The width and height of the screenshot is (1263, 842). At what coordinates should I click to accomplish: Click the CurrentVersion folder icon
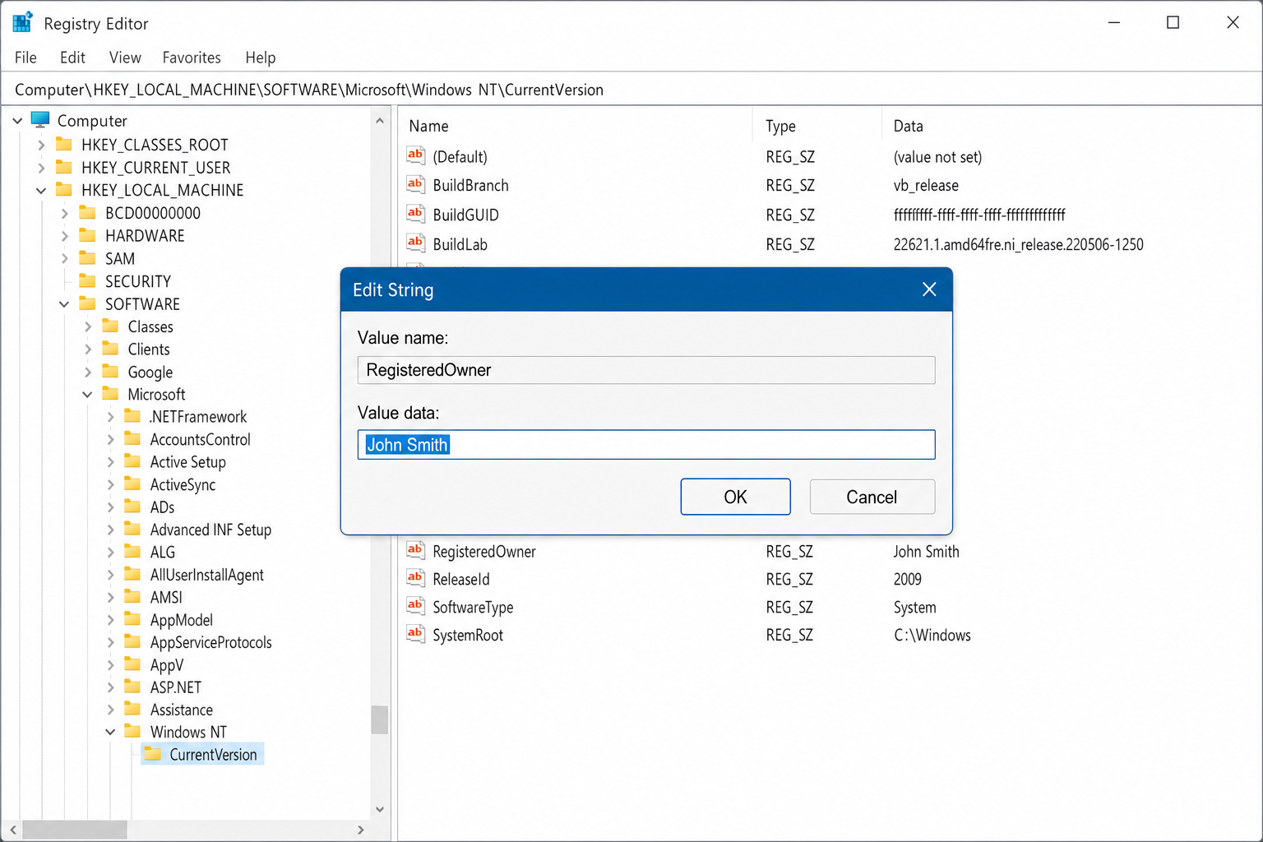[152, 754]
